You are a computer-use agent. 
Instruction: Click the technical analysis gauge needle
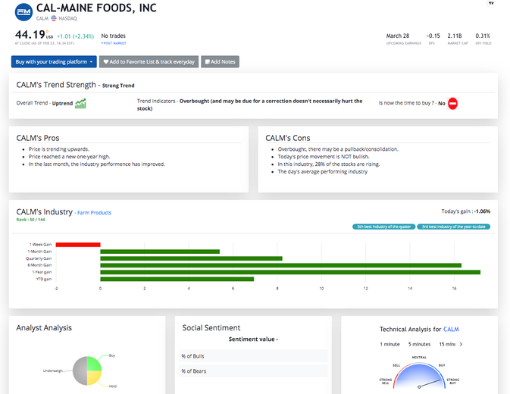tap(430, 383)
